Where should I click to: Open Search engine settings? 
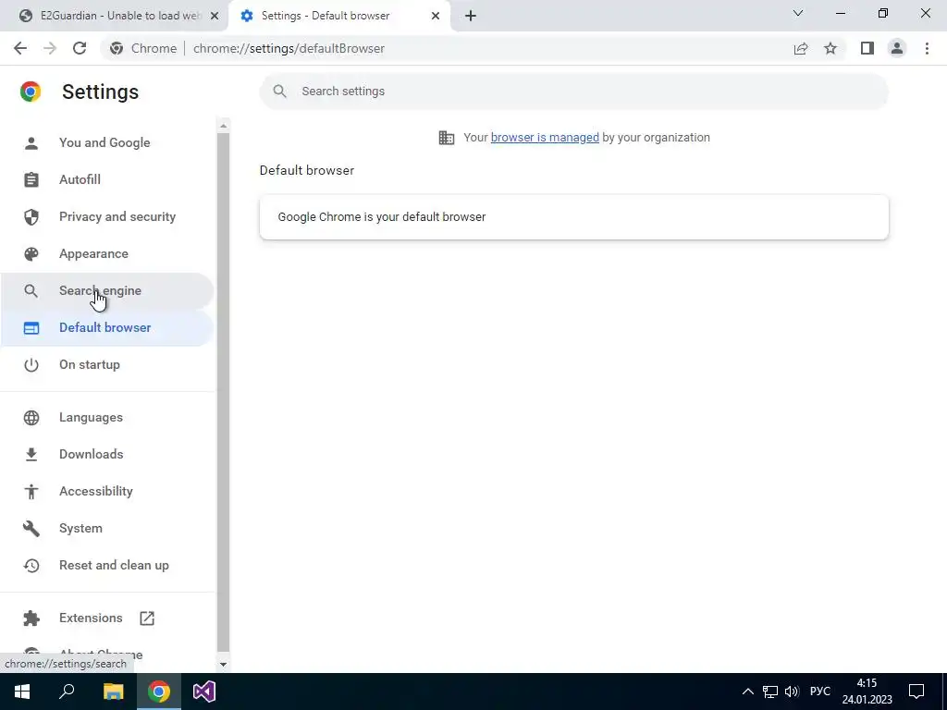107,291
